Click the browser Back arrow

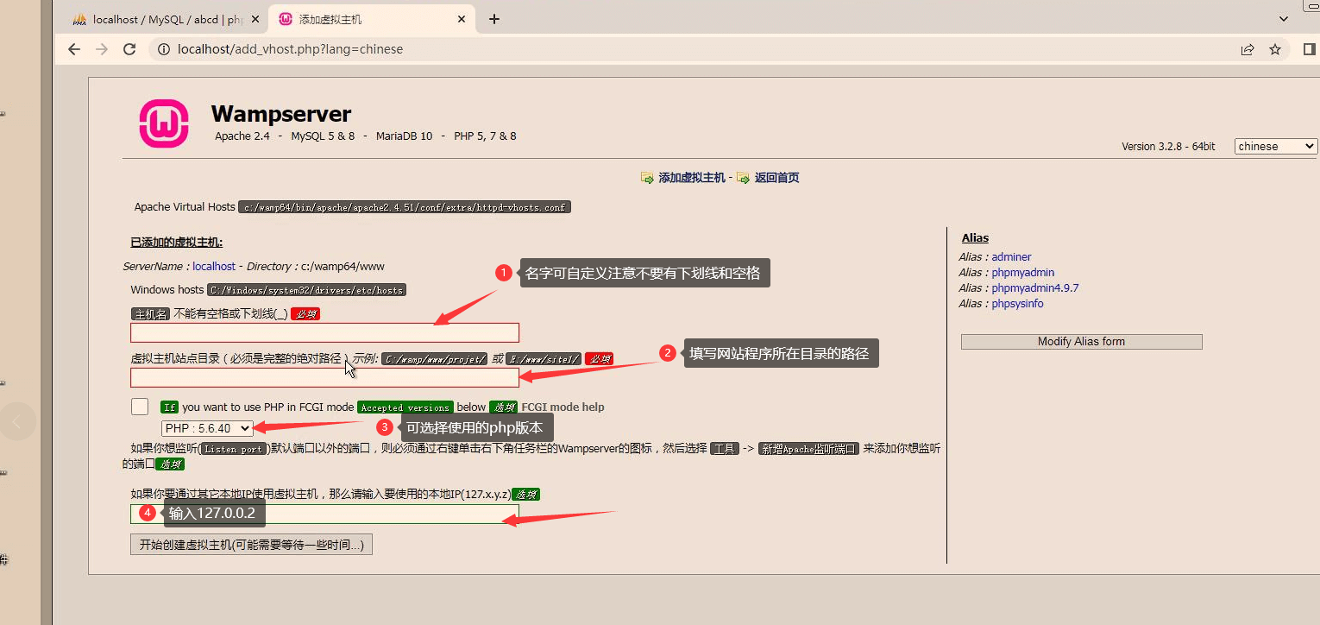click(74, 49)
